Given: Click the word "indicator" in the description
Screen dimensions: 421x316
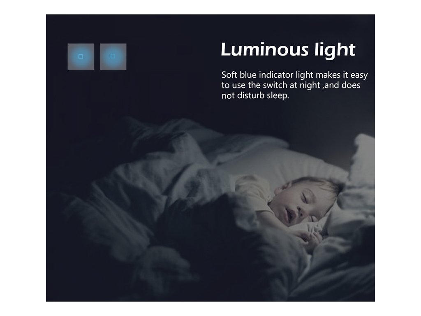Looking at the screenshot, I should pyautogui.click(x=276, y=75).
